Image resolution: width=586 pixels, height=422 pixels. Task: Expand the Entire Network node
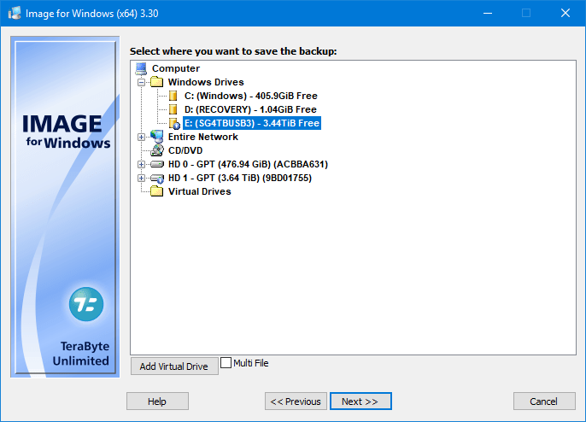point(141,138)
